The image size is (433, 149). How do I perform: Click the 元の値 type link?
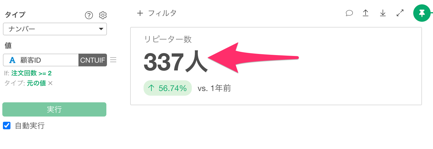(36, 83)
